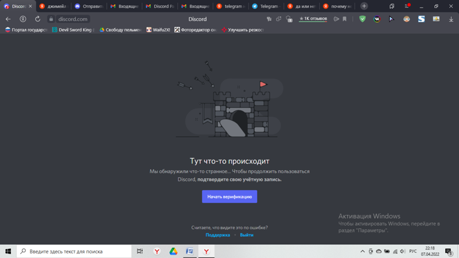
Task: Open the downloads arrow icon
Action: pyautogui.click(x=452, y=19)
